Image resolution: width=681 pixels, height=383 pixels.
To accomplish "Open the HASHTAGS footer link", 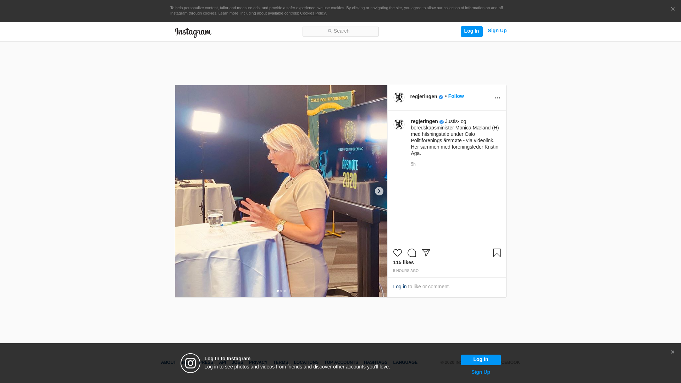I will click(376, 362).
